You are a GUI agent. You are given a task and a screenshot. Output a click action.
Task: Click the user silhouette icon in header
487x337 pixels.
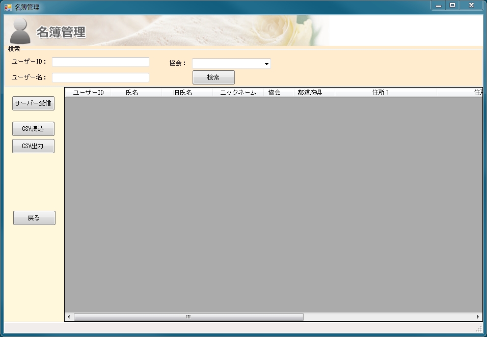coord(20,32)
